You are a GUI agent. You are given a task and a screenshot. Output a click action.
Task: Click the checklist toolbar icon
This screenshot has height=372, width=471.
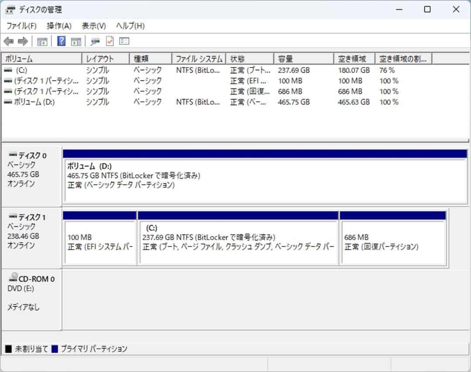[123, 41]
